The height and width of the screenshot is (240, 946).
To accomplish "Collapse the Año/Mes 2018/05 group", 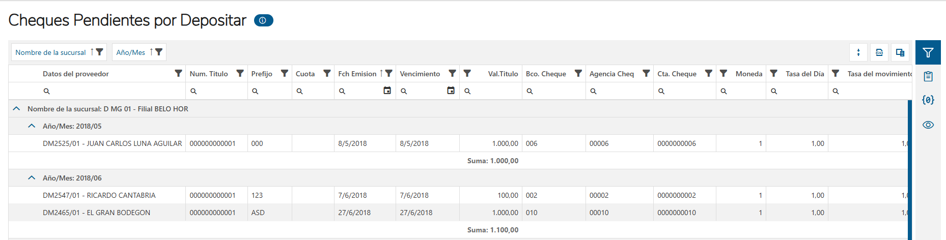I will pyautogui.click(x=32, y=126).
